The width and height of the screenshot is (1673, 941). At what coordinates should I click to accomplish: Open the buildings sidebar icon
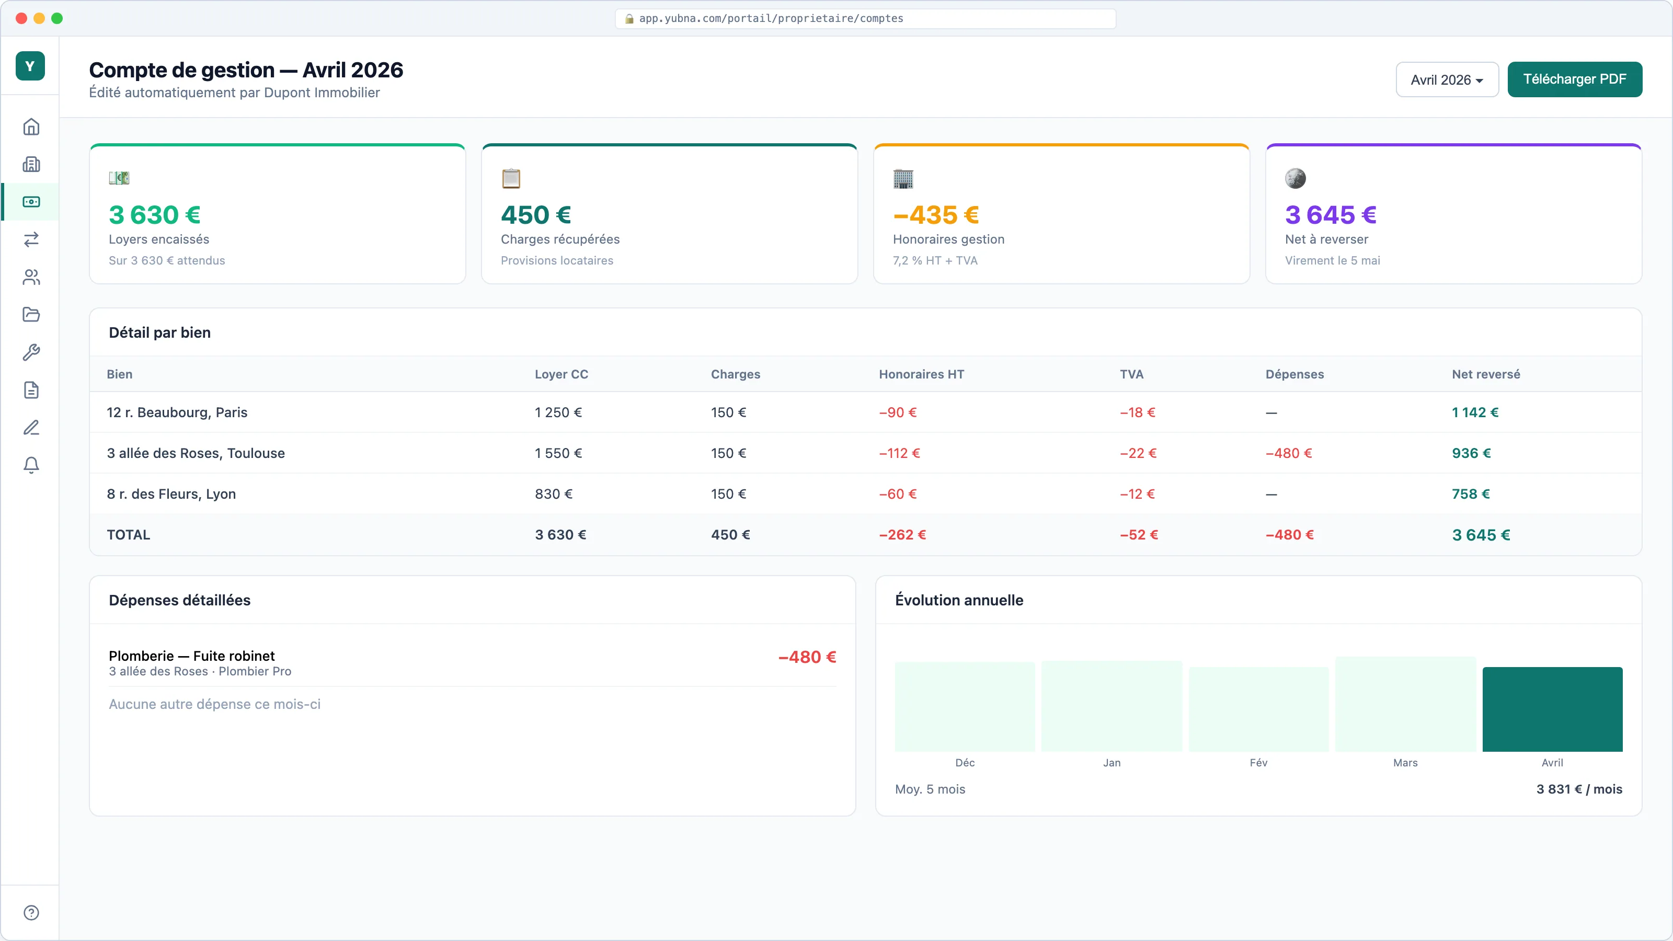[x=31, y=164]
